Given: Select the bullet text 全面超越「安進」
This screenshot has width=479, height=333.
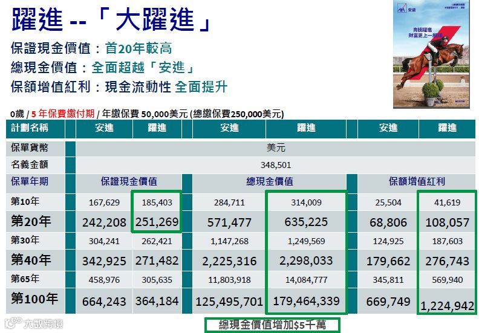Looking at the screenshot, I should click(x=143, y=68).
